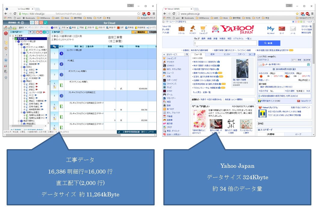The image size is (318, 209).
Task: Click the 機能設定 button in kibi-cloud
Action: click(x=140, y=32)
